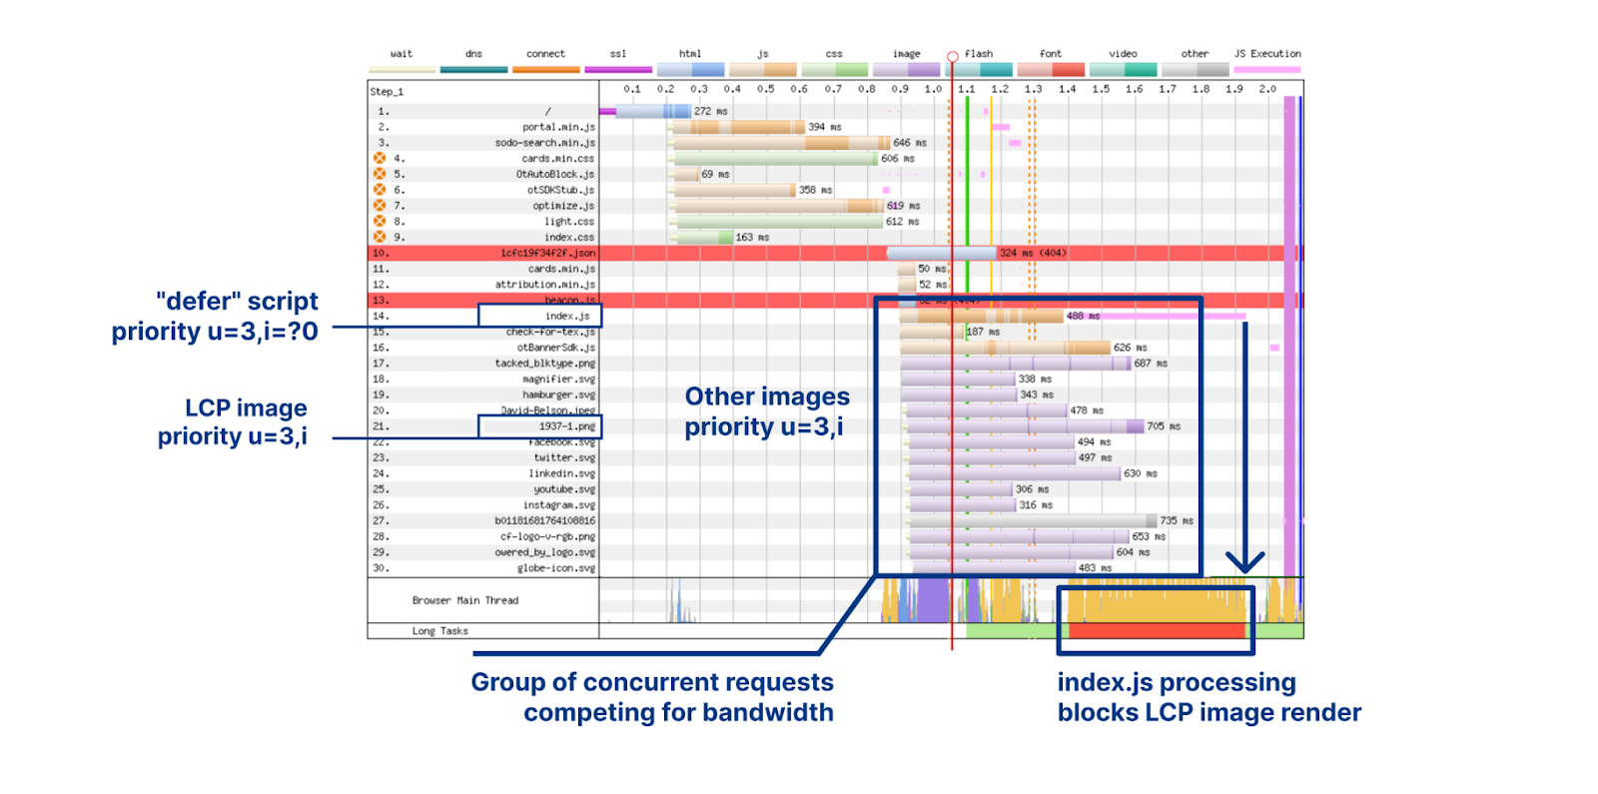
Task: Click the ssl legend color bar
Action: [x=618, y=70]
